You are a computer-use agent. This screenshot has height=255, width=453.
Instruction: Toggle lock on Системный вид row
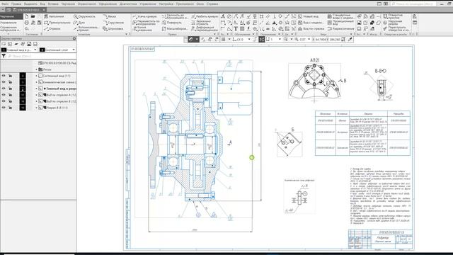coord(10,76)
